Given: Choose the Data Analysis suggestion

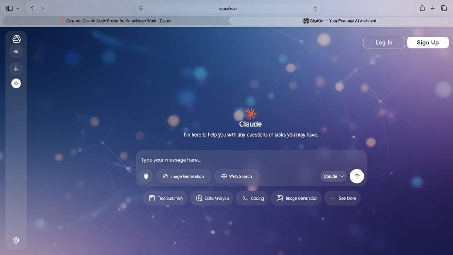Looking at the screenshot, I should (212, 198).
